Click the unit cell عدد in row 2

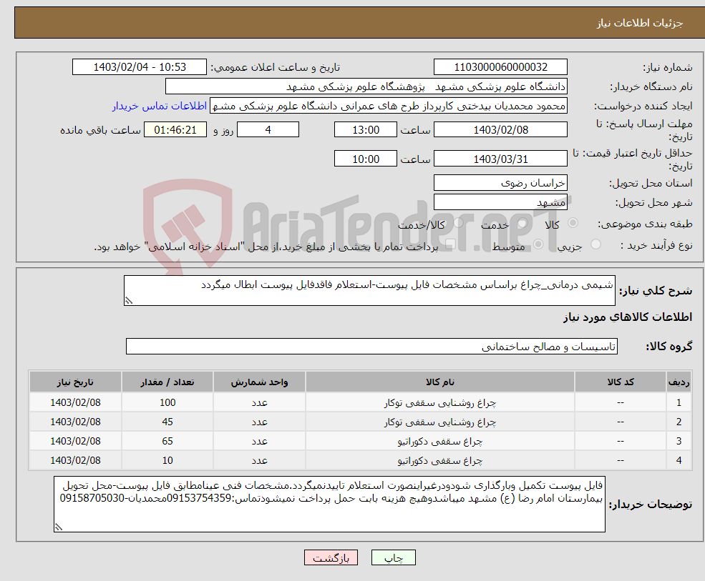pos(259,422)
